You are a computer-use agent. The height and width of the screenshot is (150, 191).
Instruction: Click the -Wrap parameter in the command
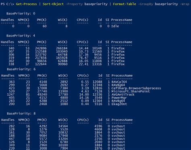pos(184,4)
